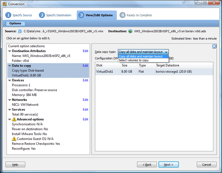The image size is (222, 173).
Task: Click the step 2 Specify Destination number icon
Action: pyautogui.click(x=42, y=15)
